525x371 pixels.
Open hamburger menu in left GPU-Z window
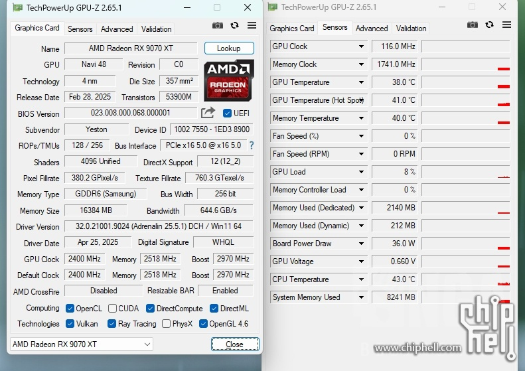[x=252, y=25]
